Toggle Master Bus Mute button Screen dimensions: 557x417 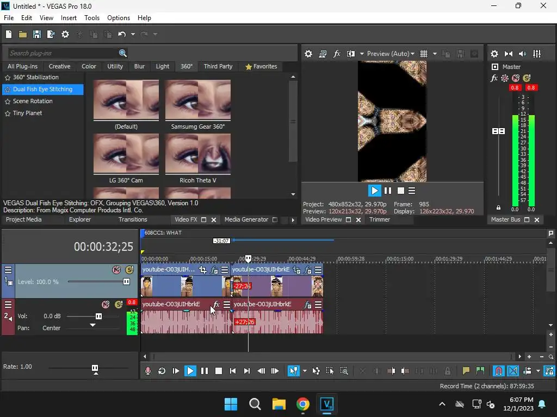516,78
